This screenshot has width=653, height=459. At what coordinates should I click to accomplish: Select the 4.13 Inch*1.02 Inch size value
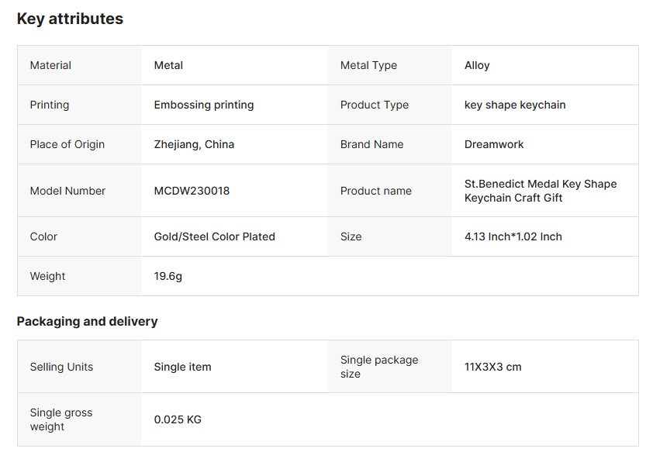click(x=513, y=236)
